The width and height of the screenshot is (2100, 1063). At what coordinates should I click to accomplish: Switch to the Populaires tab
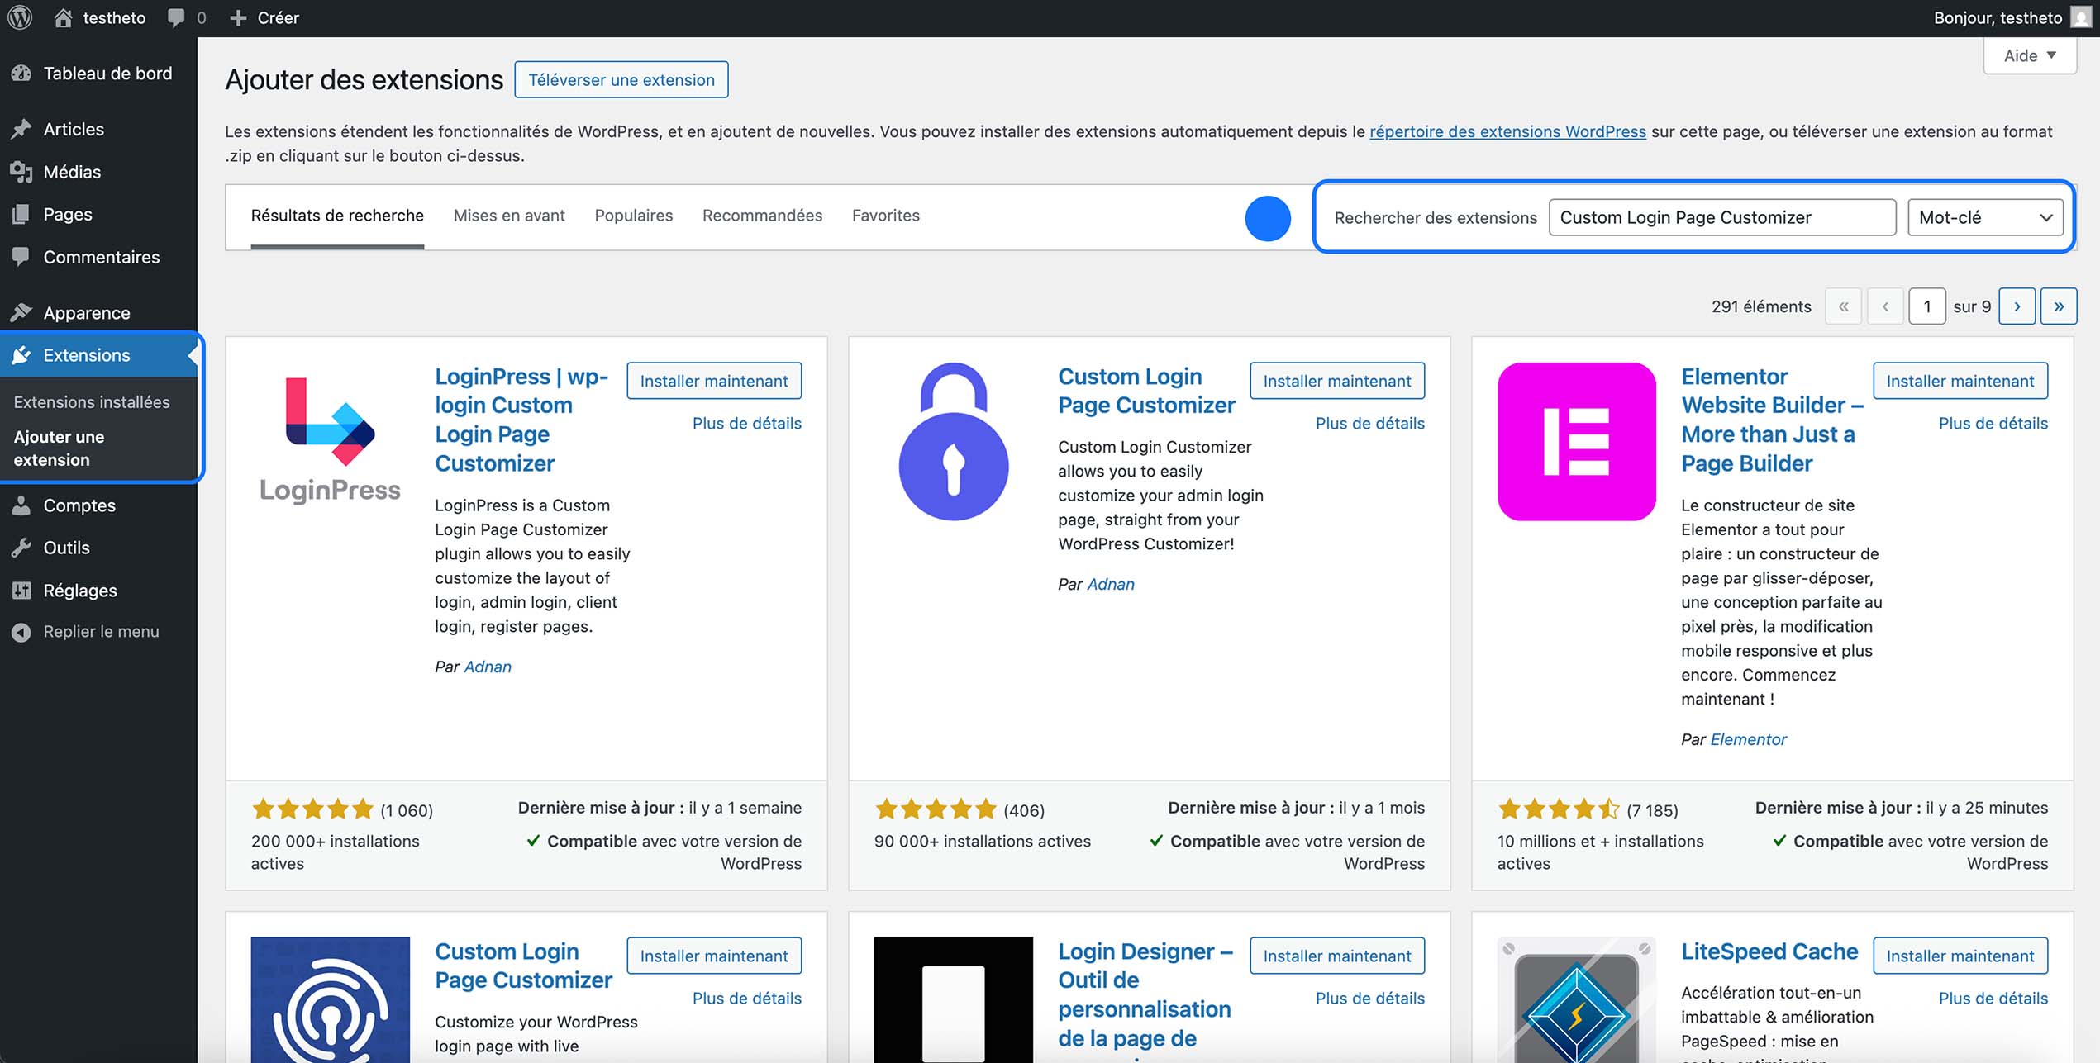pyautogui.click(x=633, y=215)
